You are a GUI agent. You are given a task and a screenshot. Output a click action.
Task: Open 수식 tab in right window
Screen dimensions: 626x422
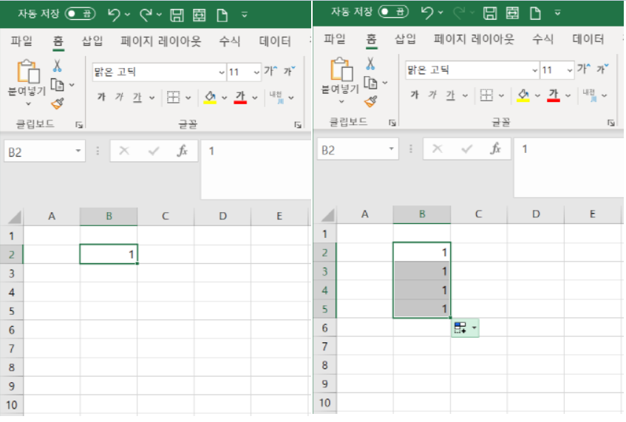point(542,38)
